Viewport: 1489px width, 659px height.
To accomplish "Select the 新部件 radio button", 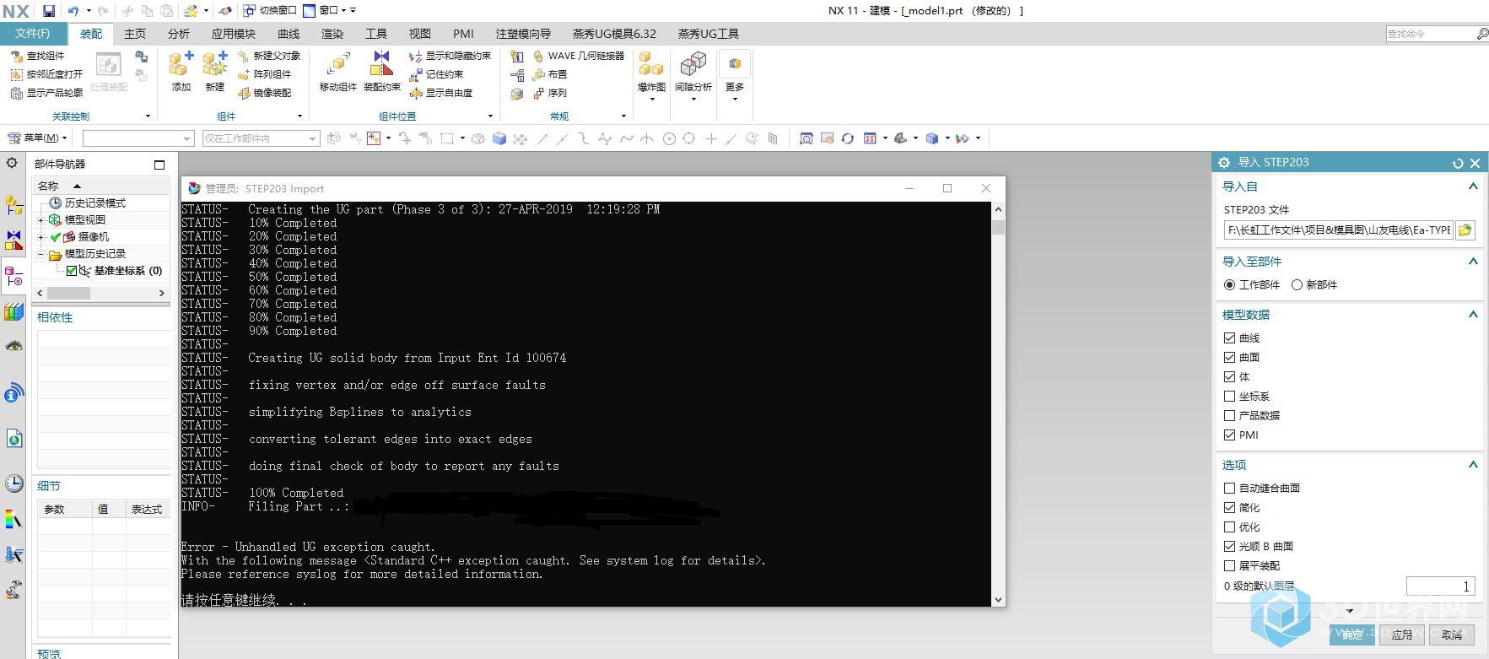I will 1297,285.
